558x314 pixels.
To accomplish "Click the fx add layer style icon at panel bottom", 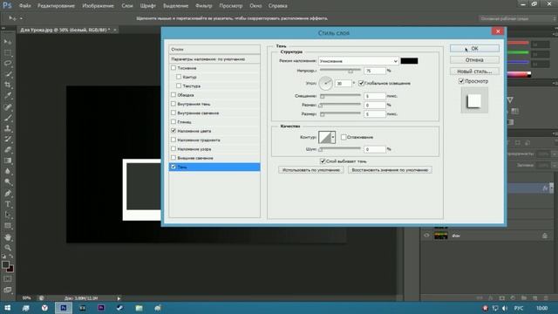I will 491,297.
